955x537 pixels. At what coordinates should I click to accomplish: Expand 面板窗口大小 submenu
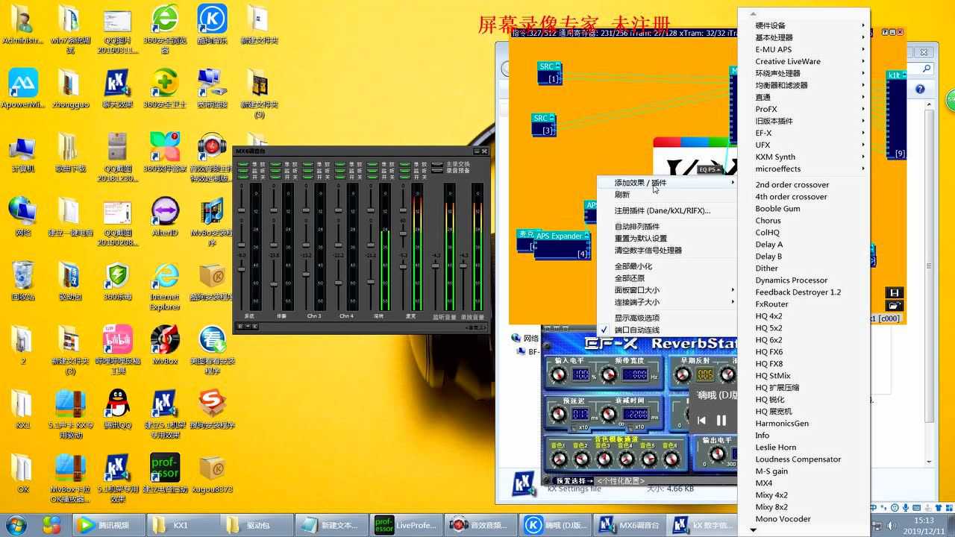(667, 290)
